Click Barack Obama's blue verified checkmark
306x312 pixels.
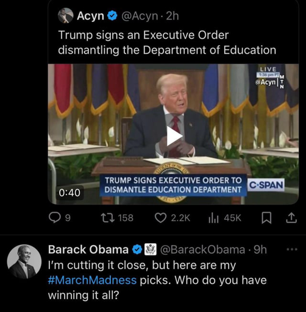[137, 249]
